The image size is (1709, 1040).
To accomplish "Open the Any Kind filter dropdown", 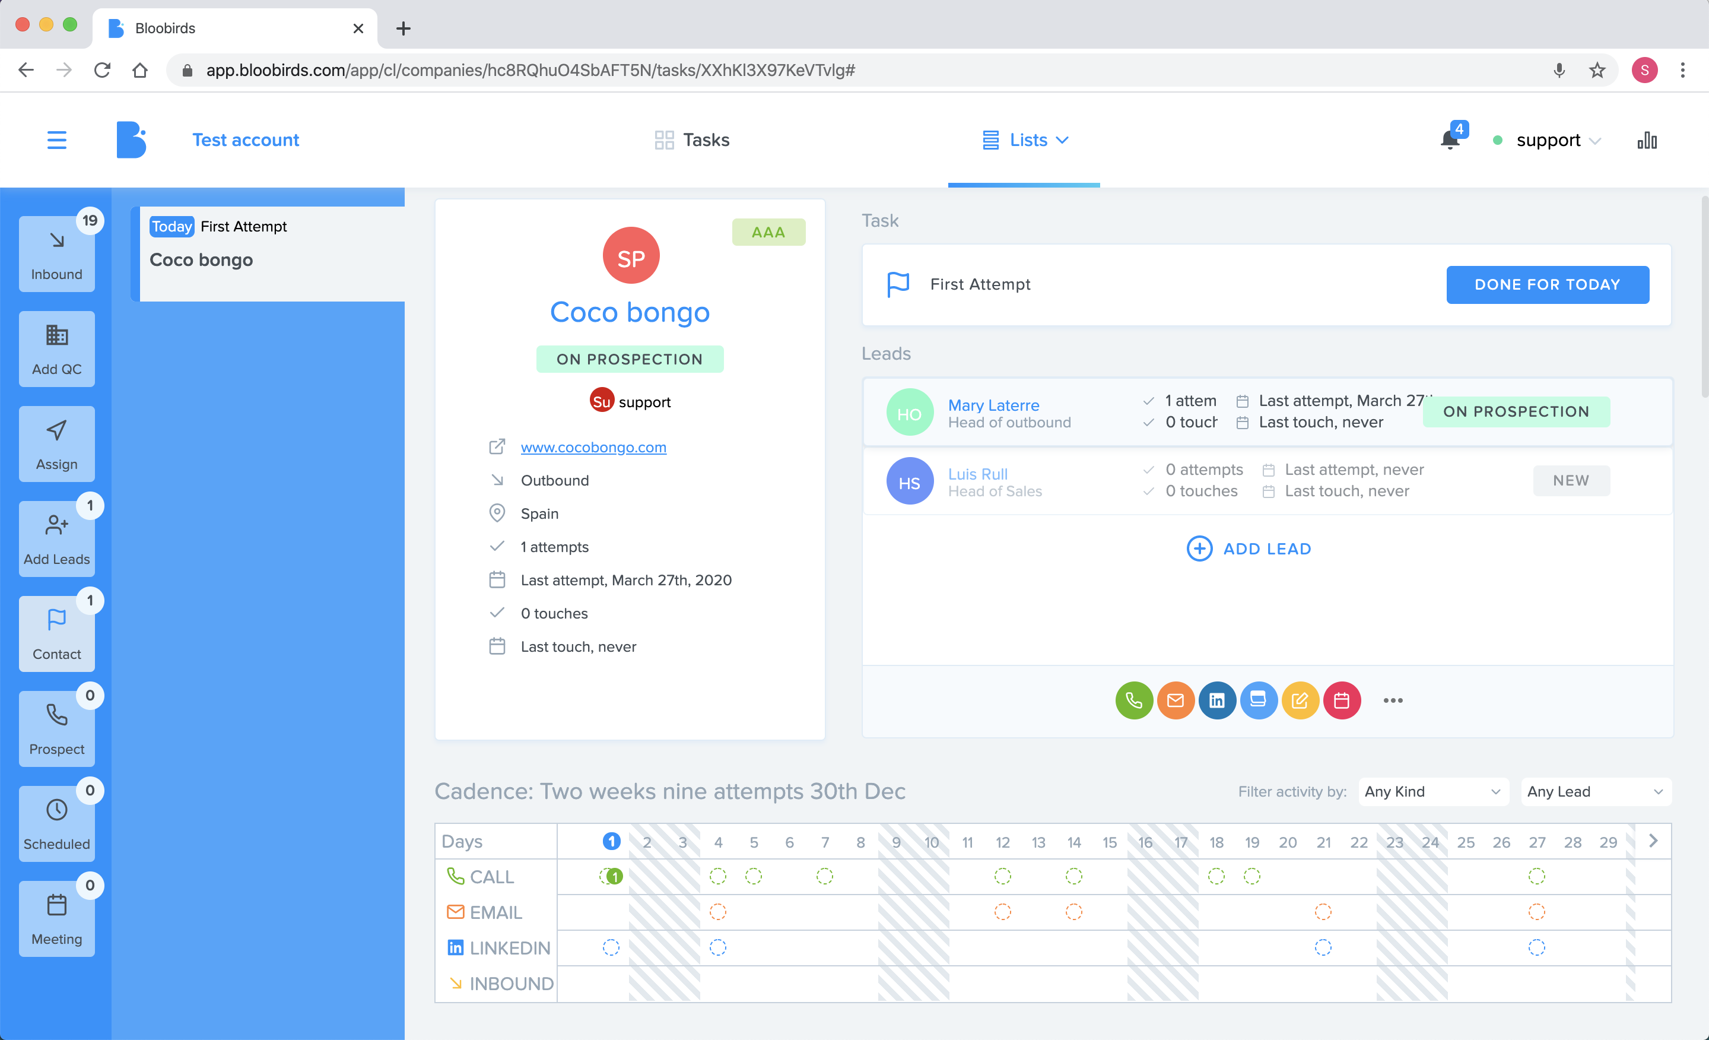I will point(1433,791).
